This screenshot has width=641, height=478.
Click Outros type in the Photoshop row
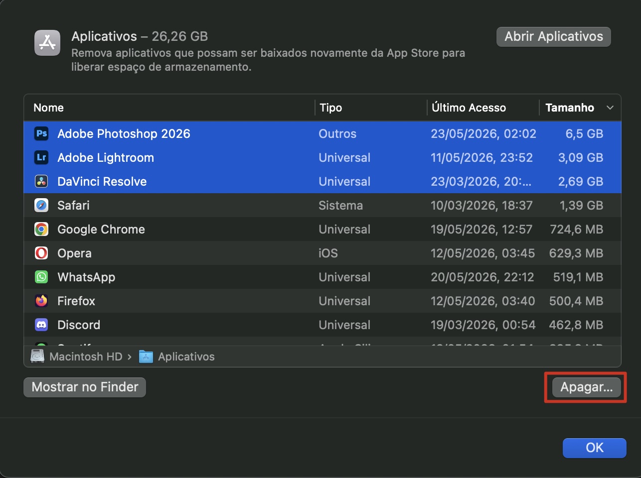(337, 133)
